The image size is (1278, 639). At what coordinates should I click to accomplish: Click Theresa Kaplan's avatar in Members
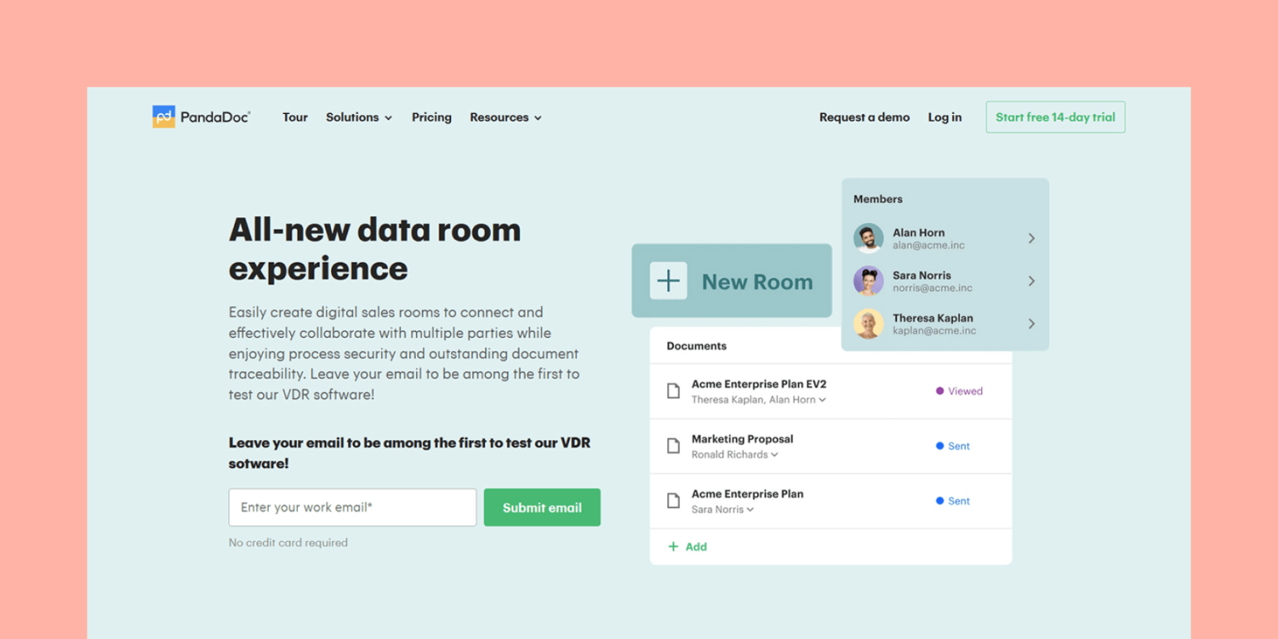coord(869,324)
